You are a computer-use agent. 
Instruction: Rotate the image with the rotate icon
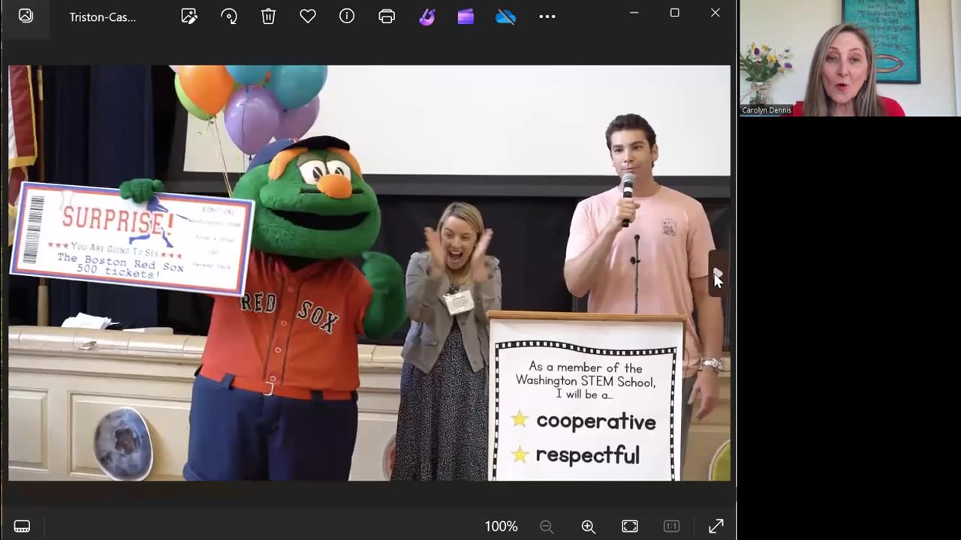[x=229, y=16]
